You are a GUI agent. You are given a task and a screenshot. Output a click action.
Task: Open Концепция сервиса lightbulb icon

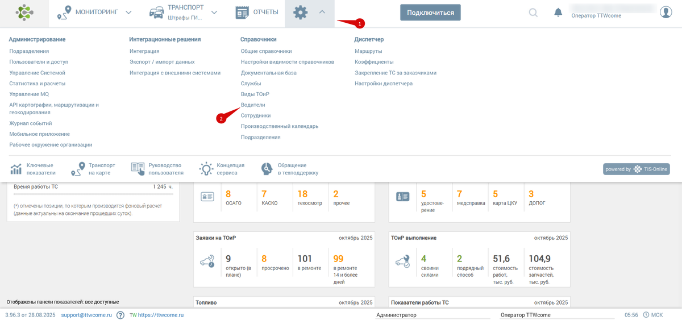pyautogui.click(x=206, y=169)
